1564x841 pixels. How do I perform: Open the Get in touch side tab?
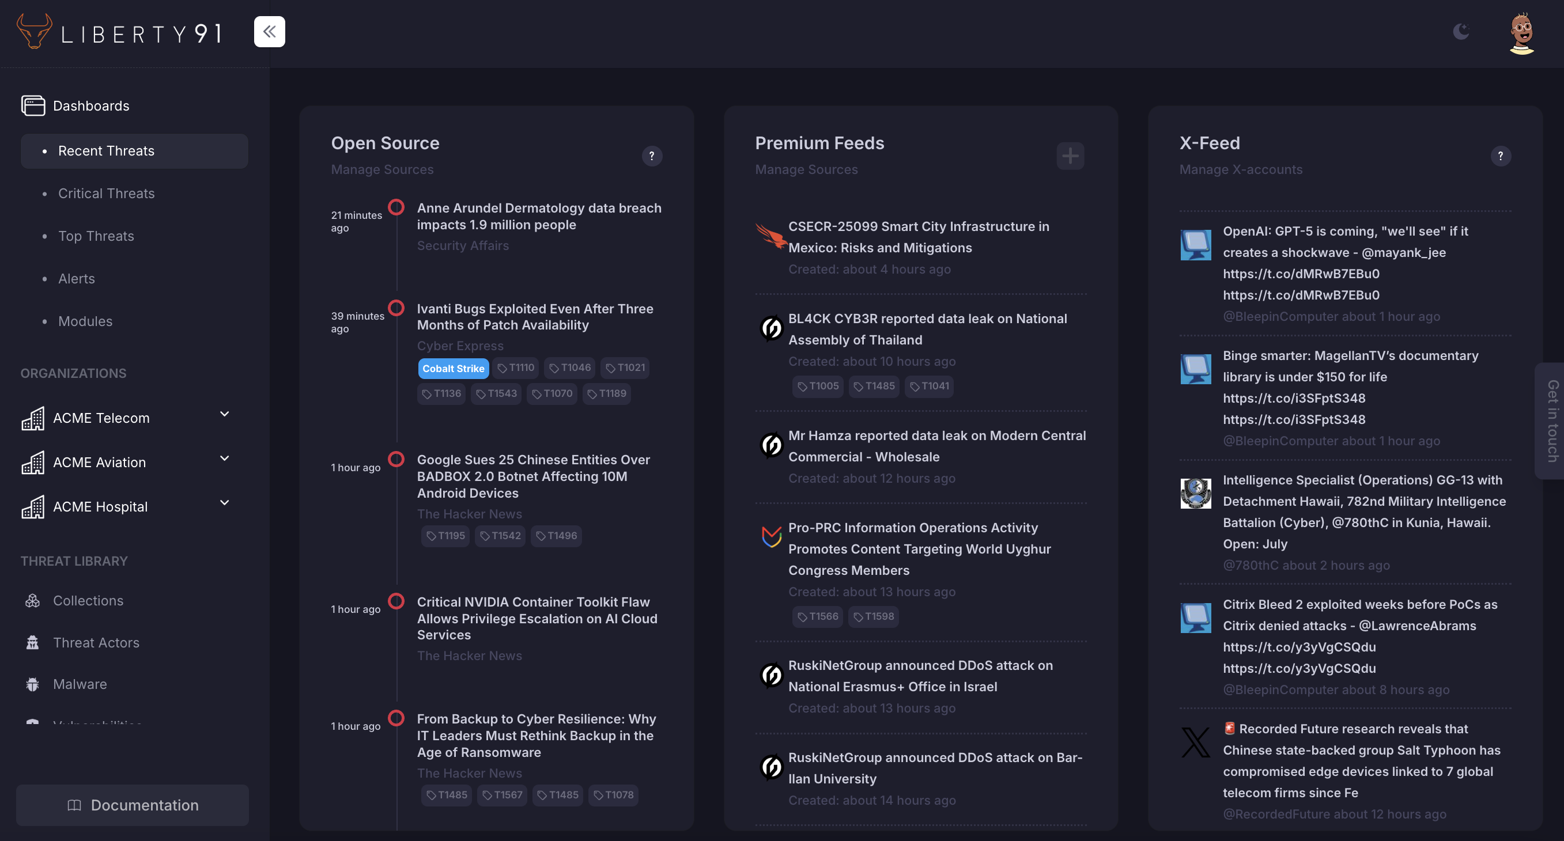click(x=1552, y=420)
